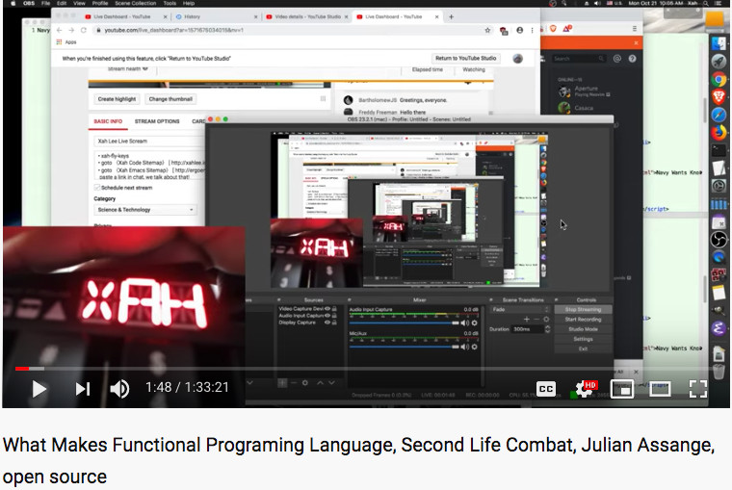Mute the Mic/Aux mixer channel
Screen dimensions: 732x490
click(465, 347)
